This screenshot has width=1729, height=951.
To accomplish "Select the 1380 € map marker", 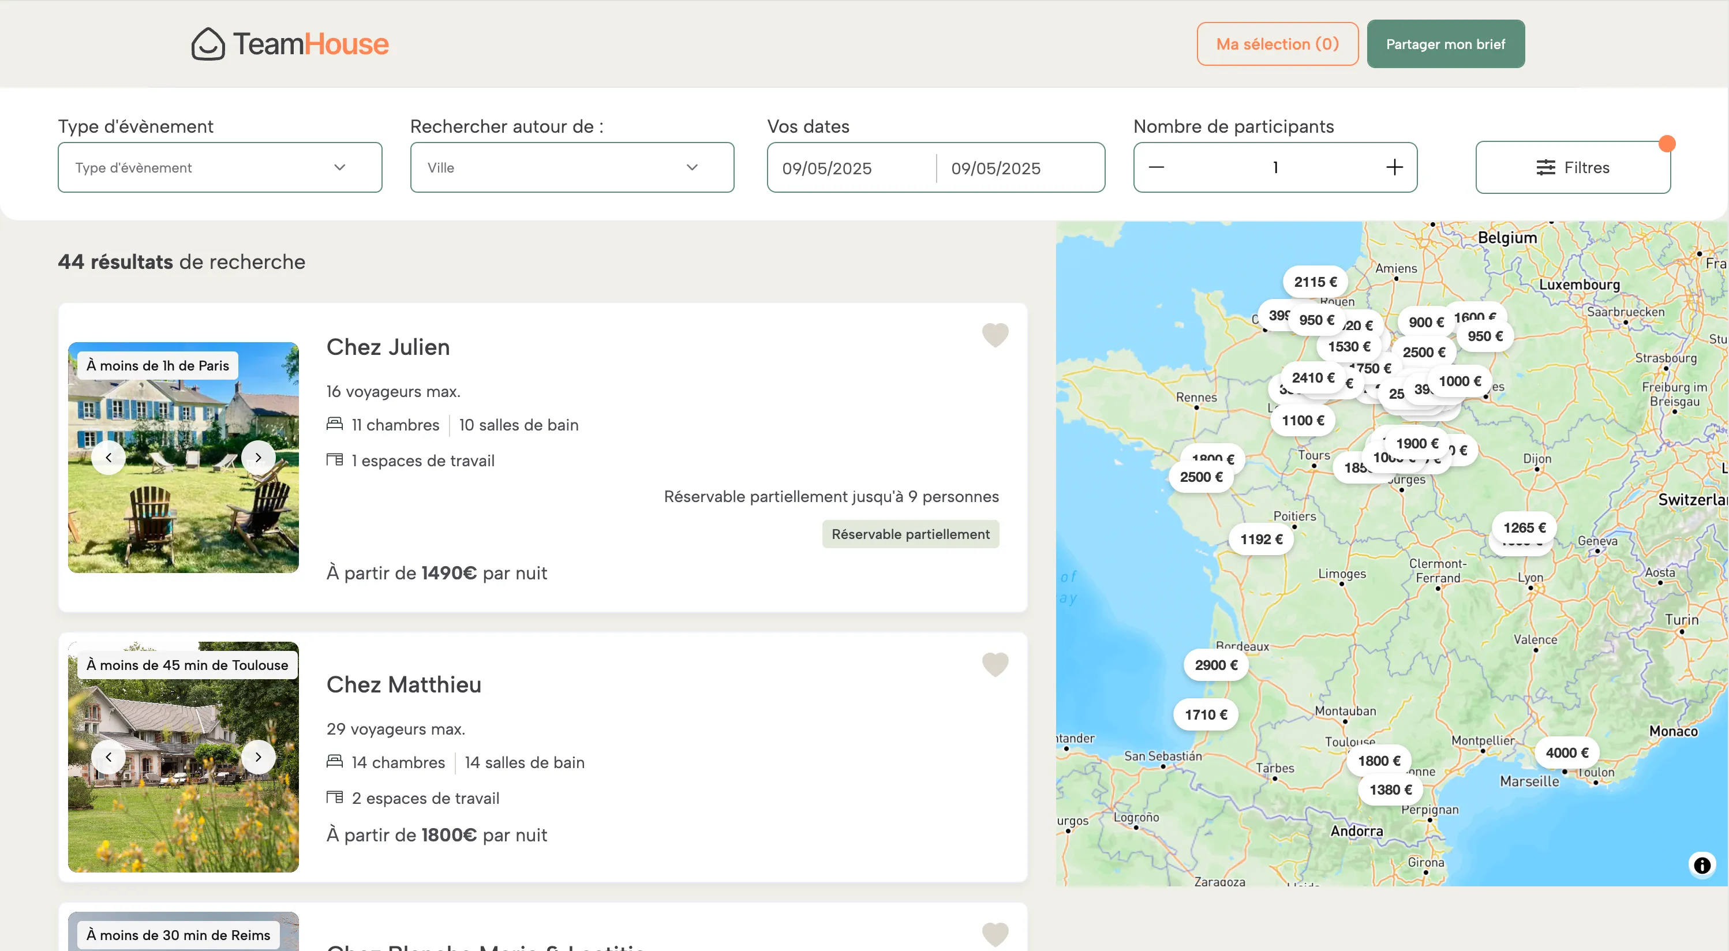I will pyautogui.click(x=1391, y=790).
